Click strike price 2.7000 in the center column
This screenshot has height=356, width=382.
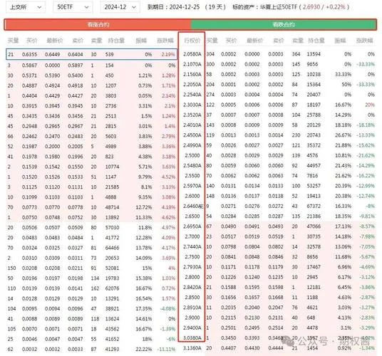pyautogui.click(x=192, y=236)
